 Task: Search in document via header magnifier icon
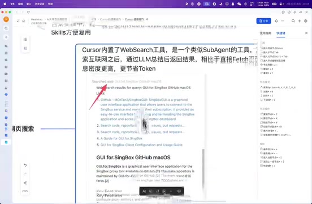[293, 21]
